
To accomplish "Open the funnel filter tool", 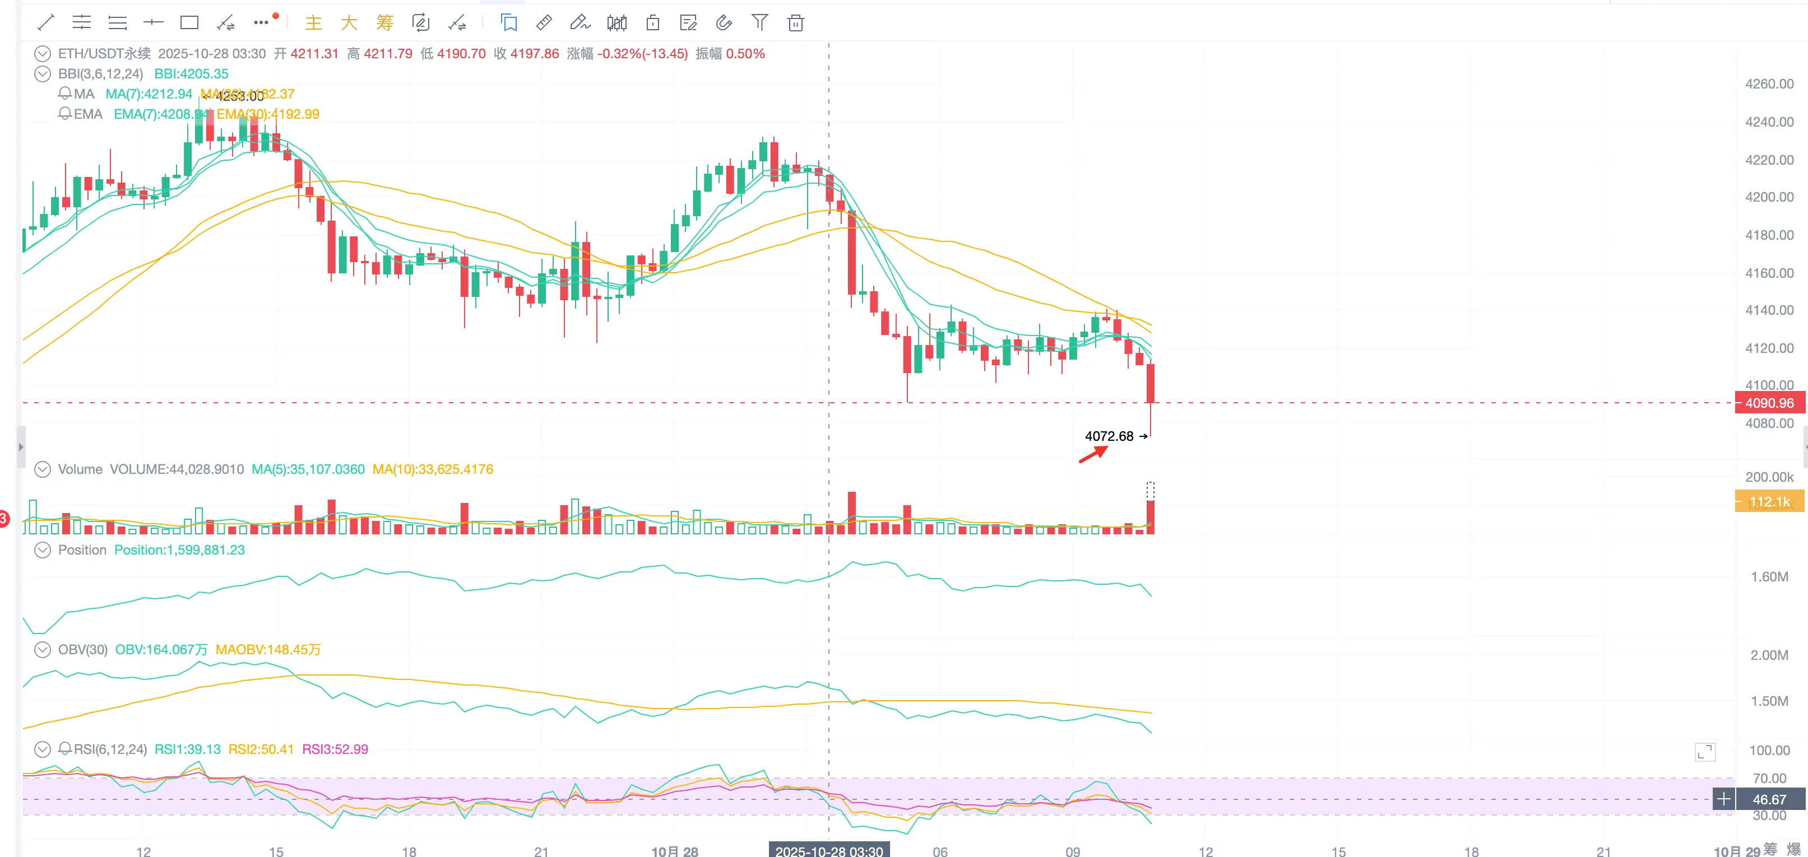I will click(759, 23).
